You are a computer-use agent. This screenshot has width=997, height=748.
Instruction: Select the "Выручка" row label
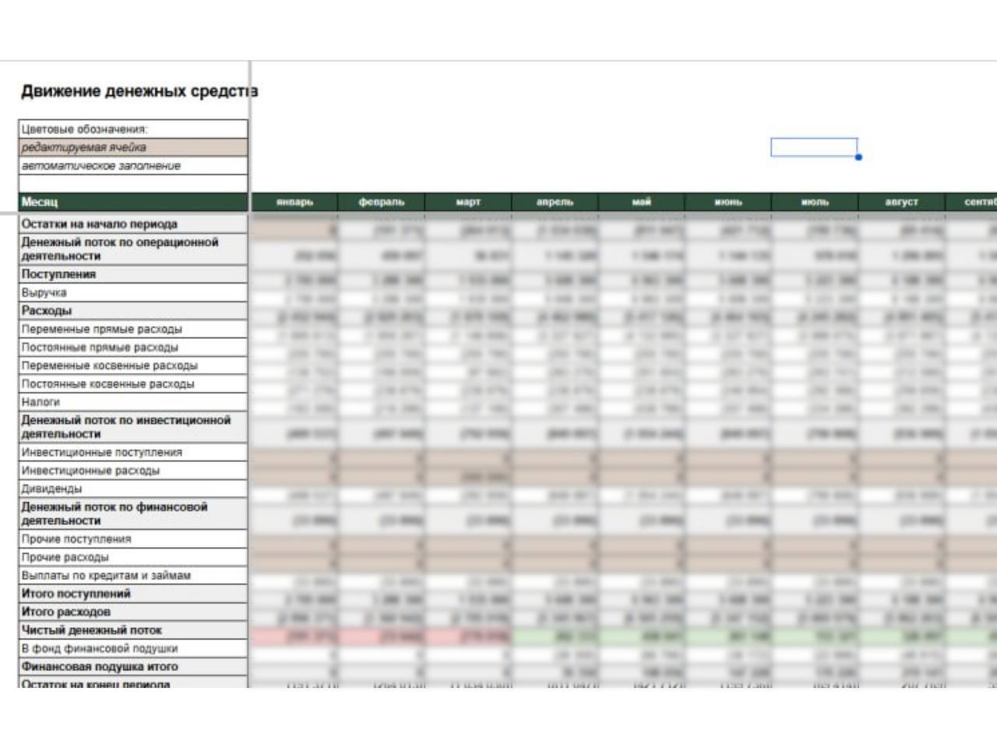(133, 293)
